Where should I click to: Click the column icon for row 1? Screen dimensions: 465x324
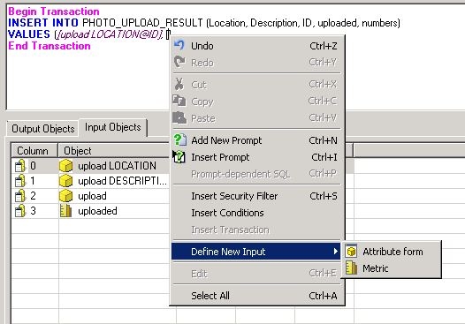pos(20,181)
